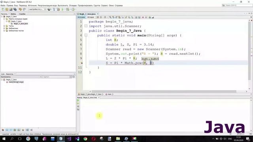Click the Save All toolbar icon

click(15, 9)
